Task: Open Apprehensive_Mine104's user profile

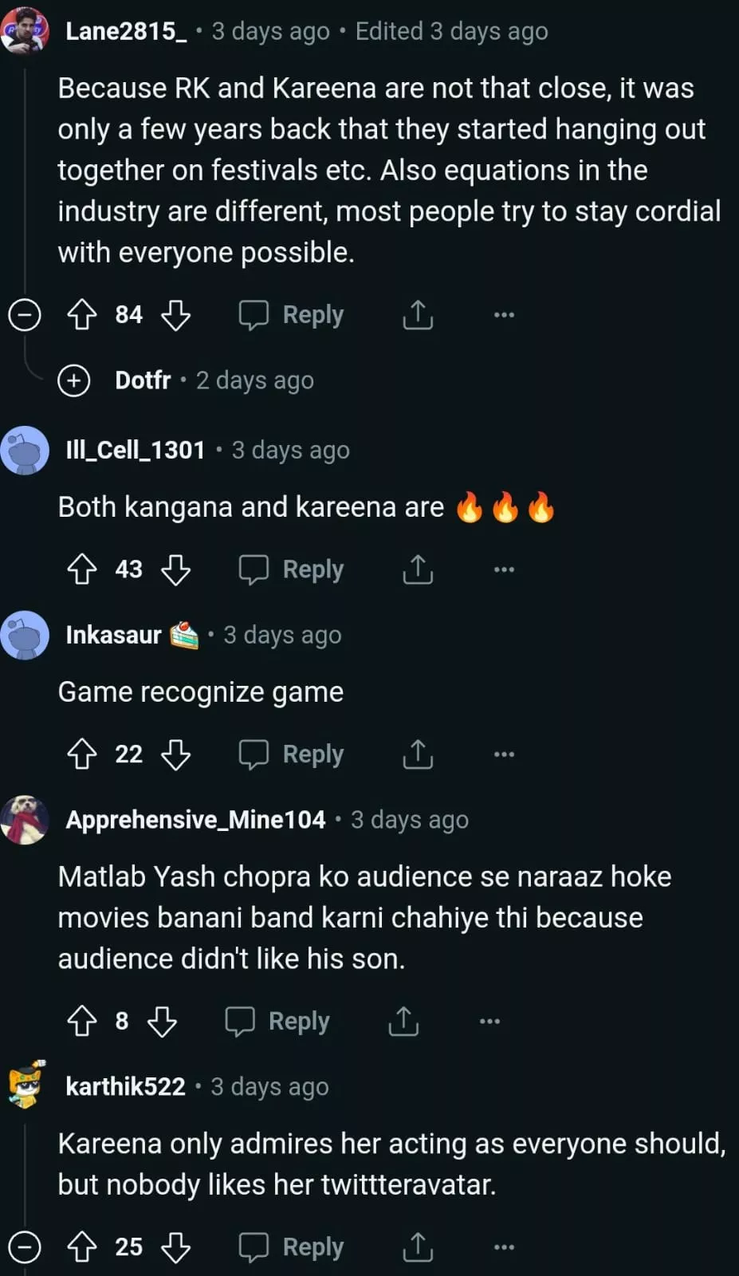Action: click(x=195, y=820)
